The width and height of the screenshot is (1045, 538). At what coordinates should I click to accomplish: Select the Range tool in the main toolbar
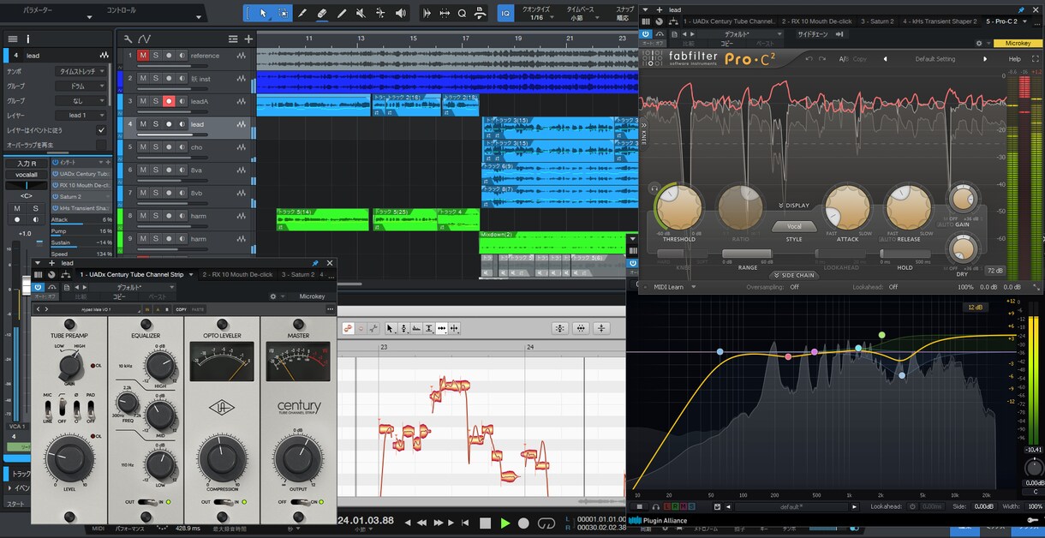click(x=284, y=13)
